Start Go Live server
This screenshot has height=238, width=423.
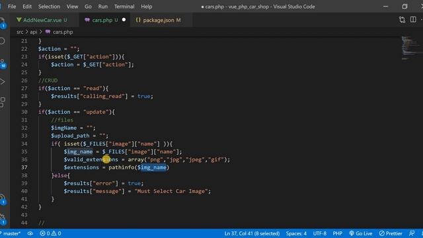pos(361,233)
